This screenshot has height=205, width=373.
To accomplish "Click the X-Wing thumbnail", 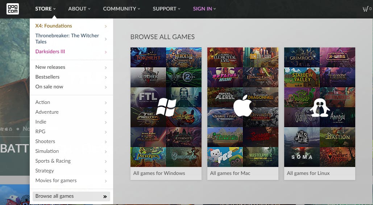I will tap(337, 57).
